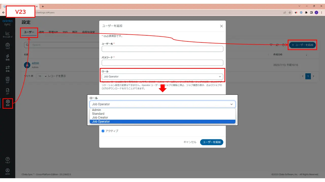Open the 設定 gear icon
The width and height of the screenshot is (325, 182).
[8, 103]
